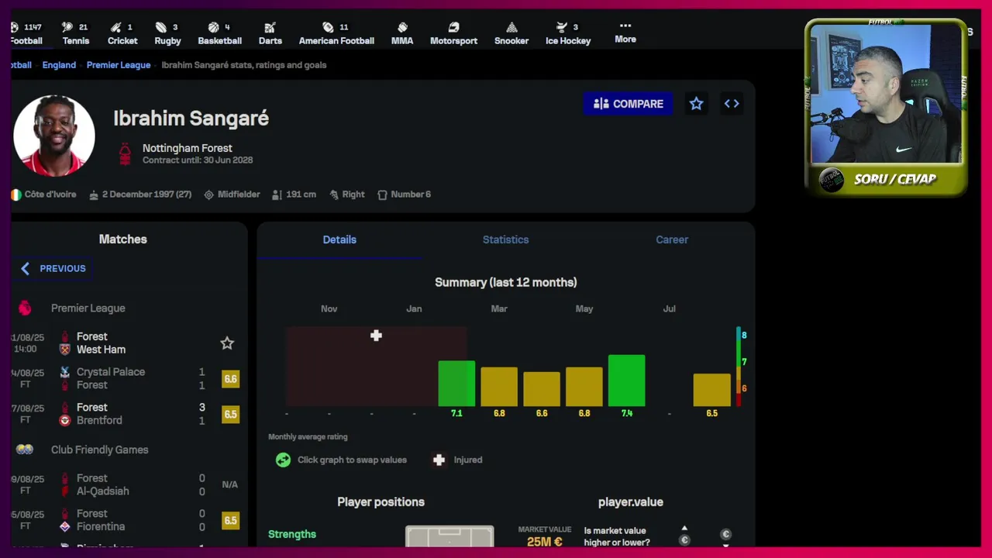Screen dimensions: 992x558
Task: Open the Basketball sport section
Action: point(219,33)
